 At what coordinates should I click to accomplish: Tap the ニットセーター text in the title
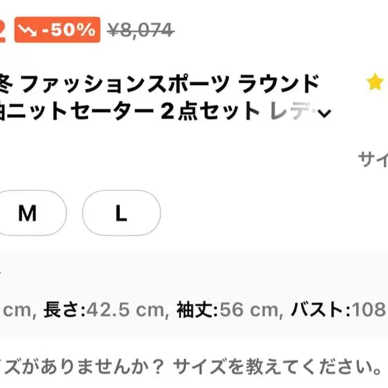pos(76,111)
